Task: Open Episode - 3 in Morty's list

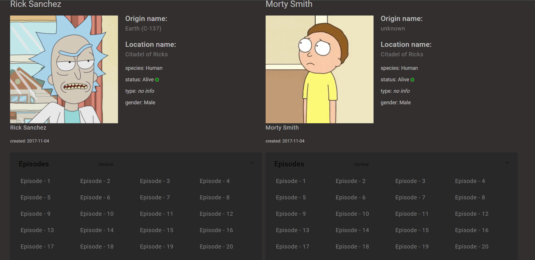Action: (410, 181)
